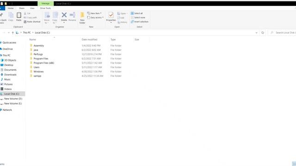Screen dimensions: 296x166
Task: Create a New folder from the ribbon
Action: [x=82, y=18]
